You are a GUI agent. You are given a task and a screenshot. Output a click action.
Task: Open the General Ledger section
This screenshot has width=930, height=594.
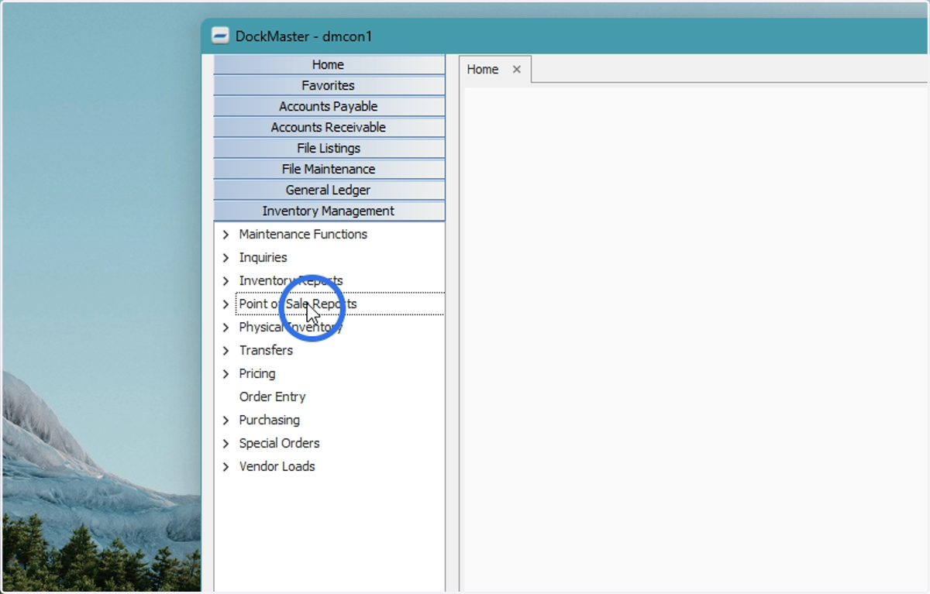pos(329,191)
